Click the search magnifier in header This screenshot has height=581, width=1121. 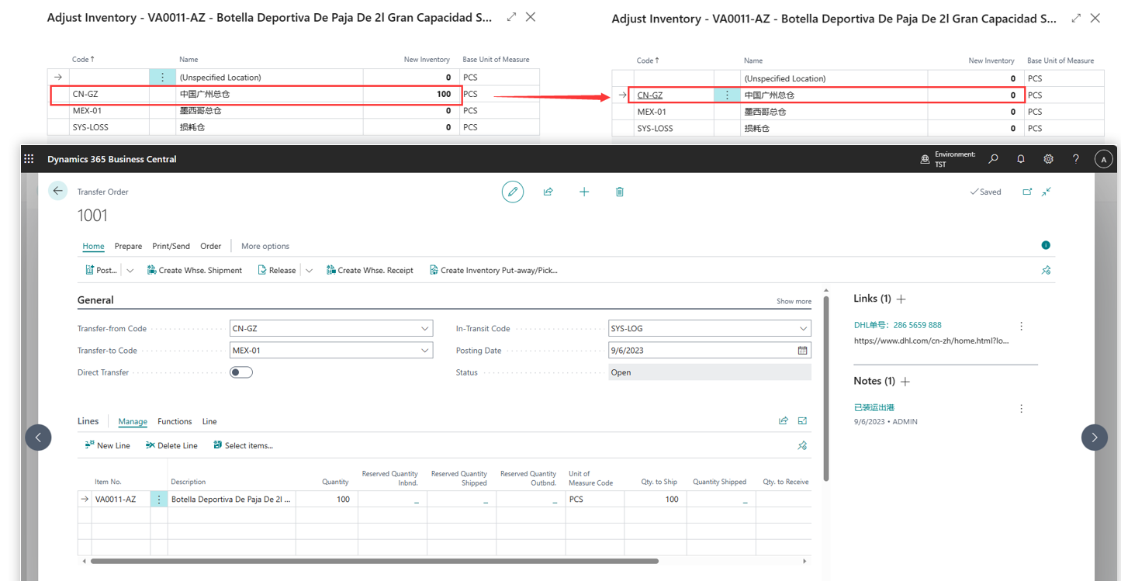point(993,159)
